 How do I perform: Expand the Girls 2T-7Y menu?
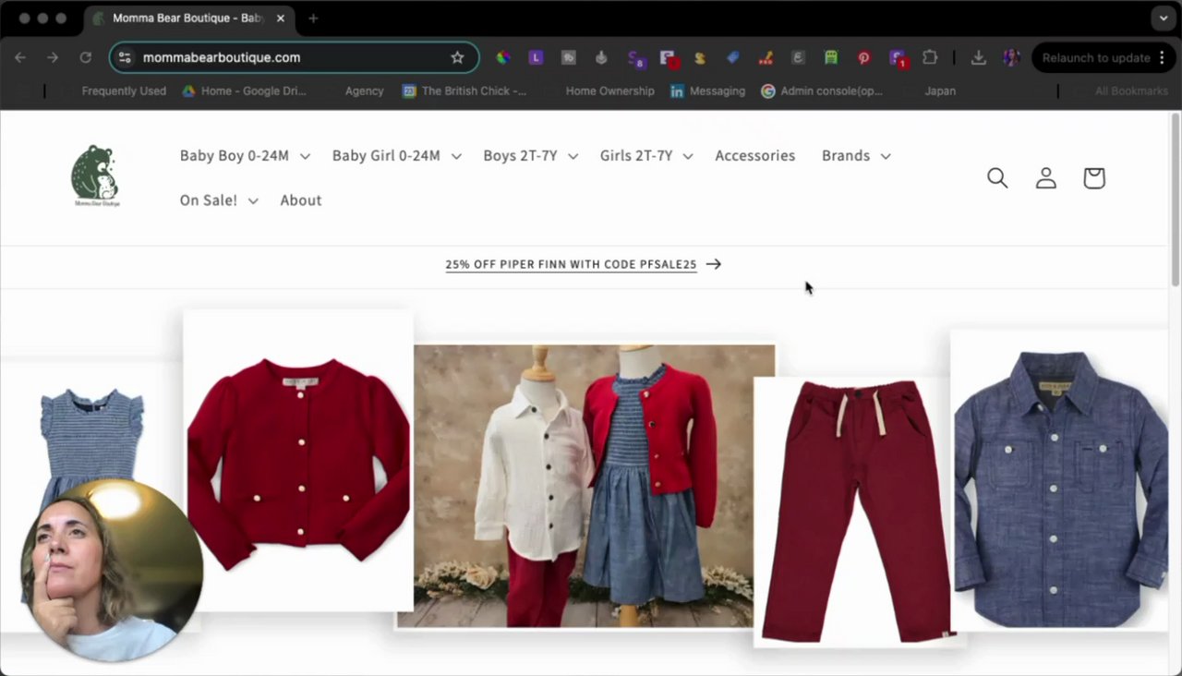coord(646,156)
